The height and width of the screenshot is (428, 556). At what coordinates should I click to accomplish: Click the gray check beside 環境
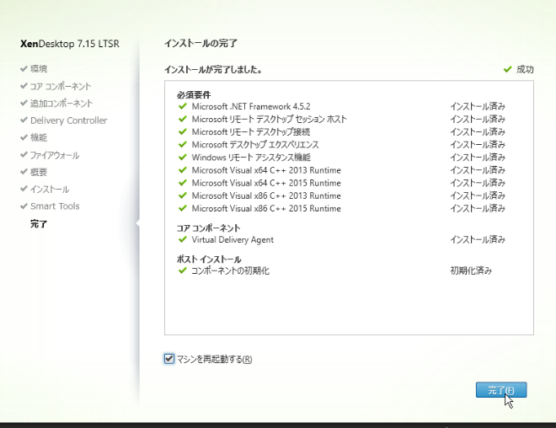pyautogui.click(x=24, y=68)
